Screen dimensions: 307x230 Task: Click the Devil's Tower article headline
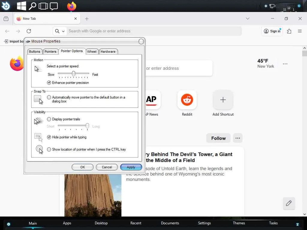pos(189,157)
